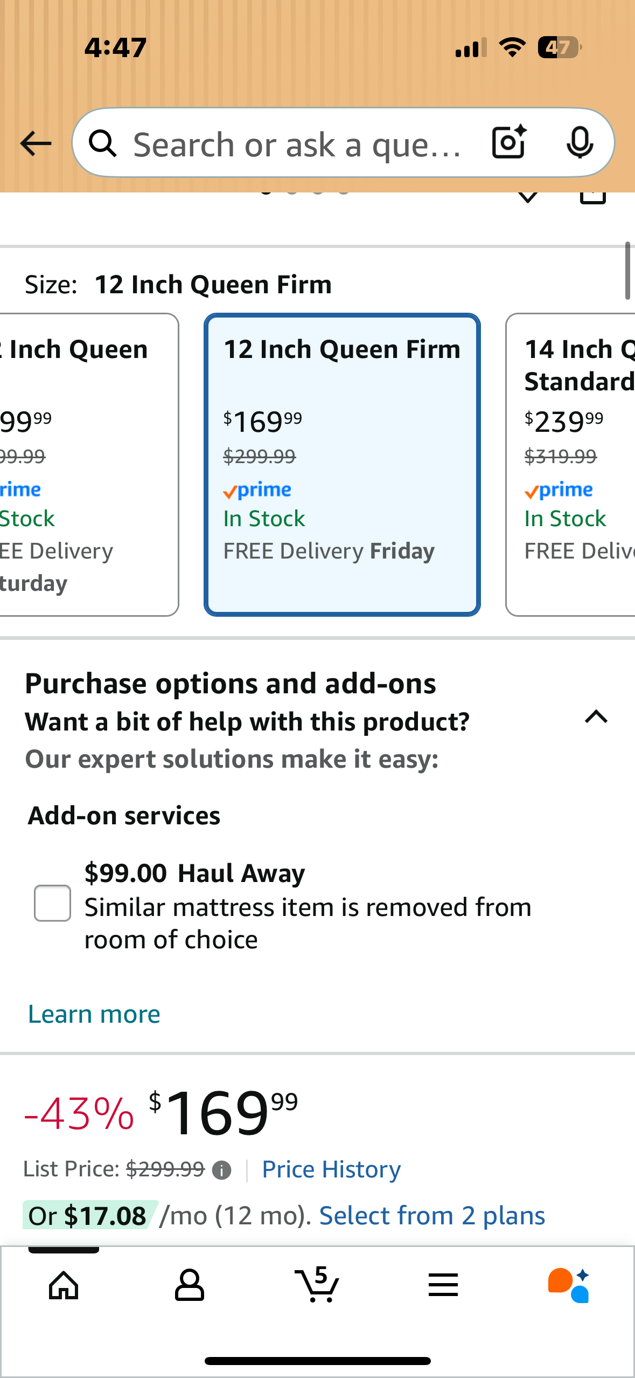Open the Learn more link

coord(94,1014)
